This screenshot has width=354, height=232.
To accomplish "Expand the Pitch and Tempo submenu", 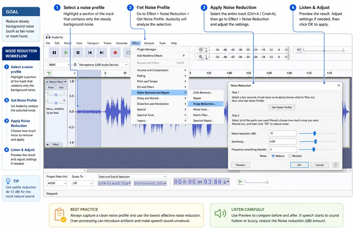I will pyautogui.click(x=160, y=81).
